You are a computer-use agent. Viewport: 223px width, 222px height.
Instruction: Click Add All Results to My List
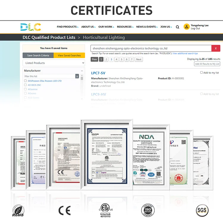207,64
